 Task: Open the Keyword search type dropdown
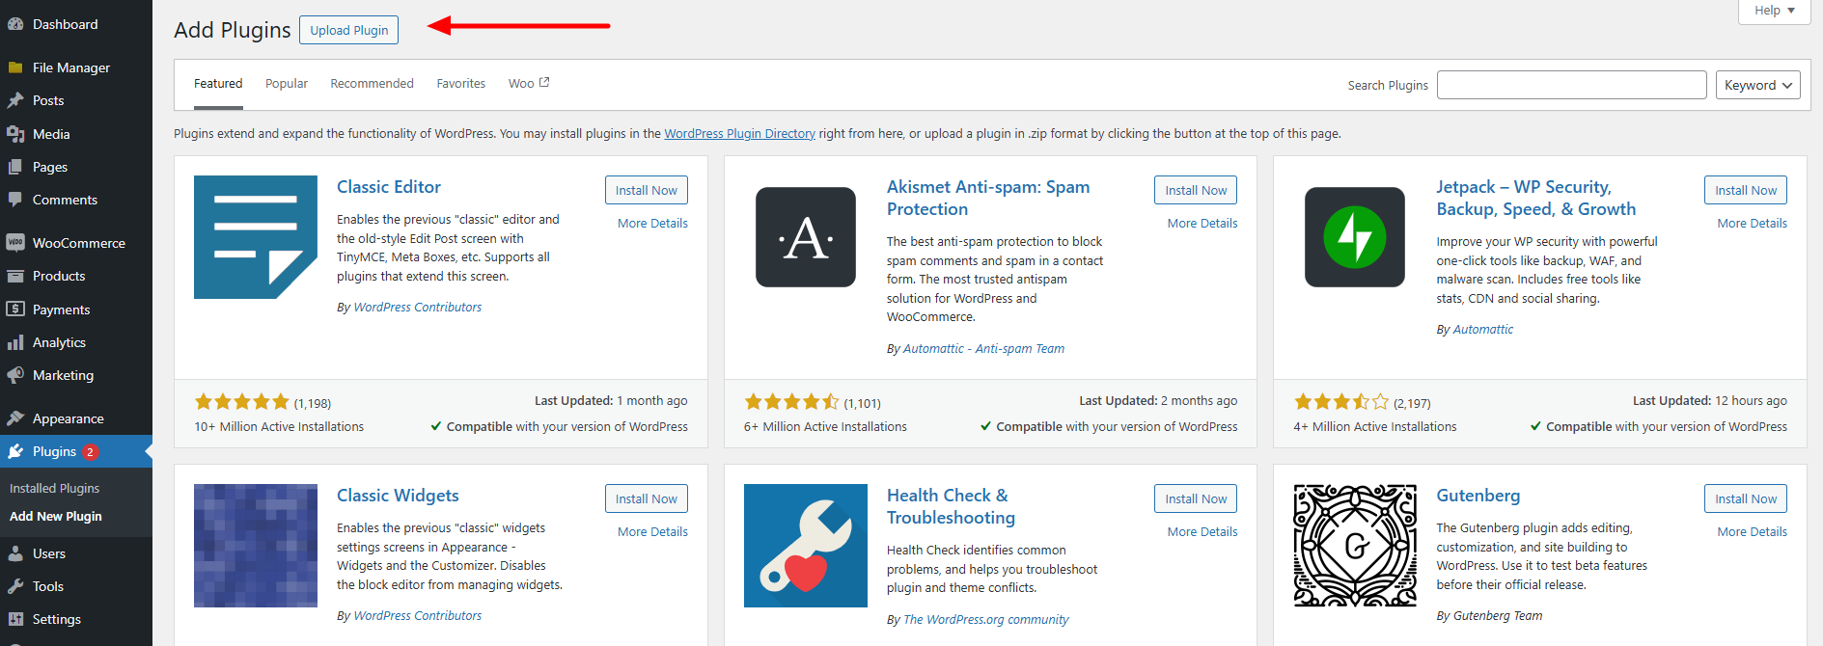pos(1757,85)
